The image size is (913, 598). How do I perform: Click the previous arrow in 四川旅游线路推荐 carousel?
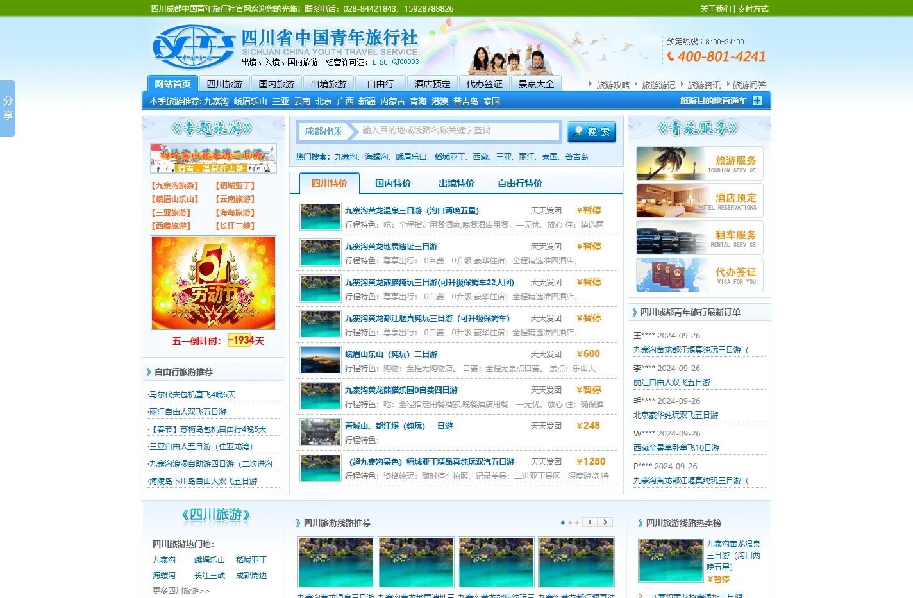tap(590, 522)
